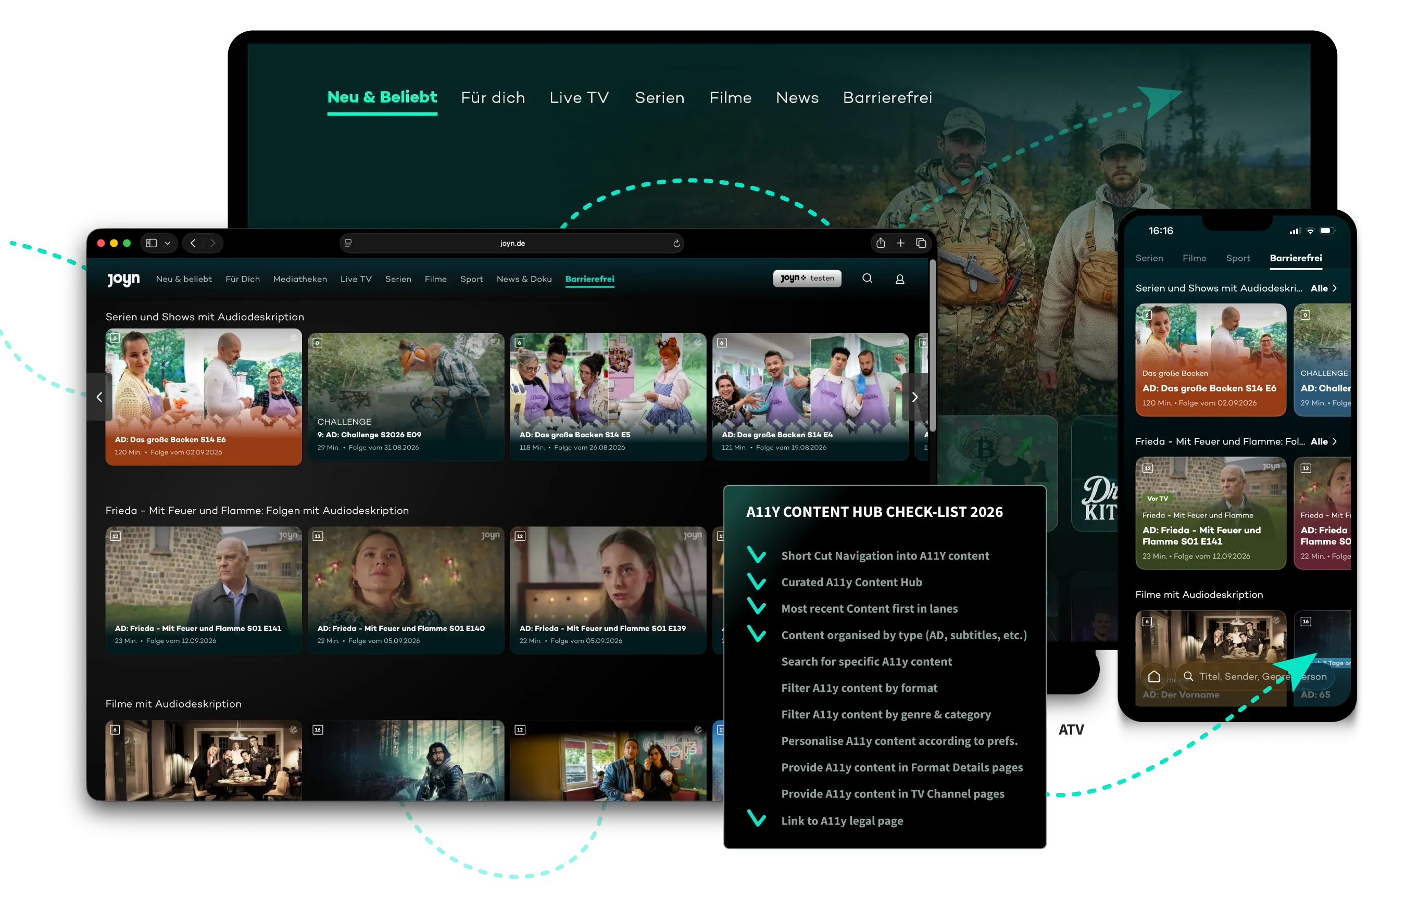Open Für Dich in web nav
The width and height of the screenshot is (1406, 898).
[242, 279]
